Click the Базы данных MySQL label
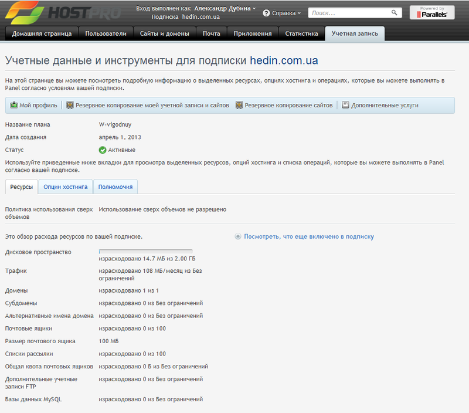Screen dimensions: 469x413 33,400
